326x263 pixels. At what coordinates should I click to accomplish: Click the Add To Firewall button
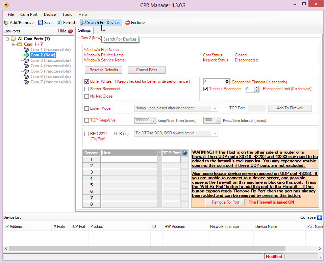click(x=290, y=108)
